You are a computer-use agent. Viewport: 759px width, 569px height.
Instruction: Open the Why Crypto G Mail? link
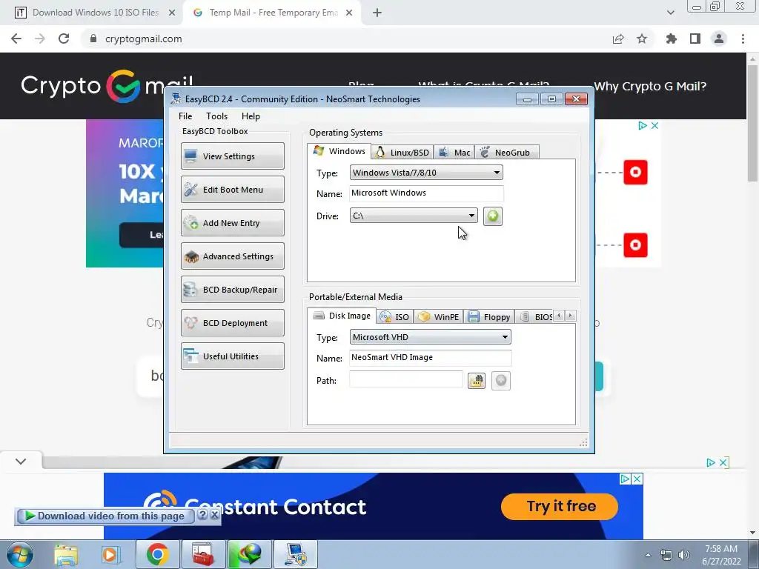click(x=650, y=86)
